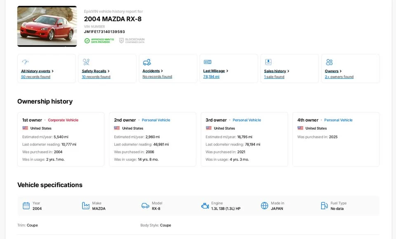This screenshot has width=396, height=239.
Task: Open the All history events link
Action: pyautogui.click(x=35, y=71)
